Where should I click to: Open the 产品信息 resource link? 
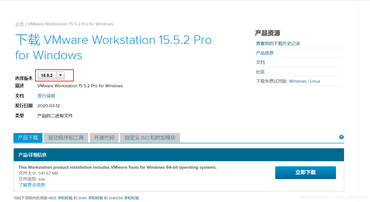tap(265, 53)
